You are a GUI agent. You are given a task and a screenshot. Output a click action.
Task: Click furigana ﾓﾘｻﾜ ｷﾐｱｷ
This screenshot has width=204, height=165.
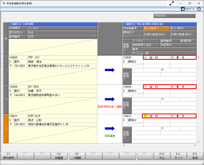click(34, 116)
